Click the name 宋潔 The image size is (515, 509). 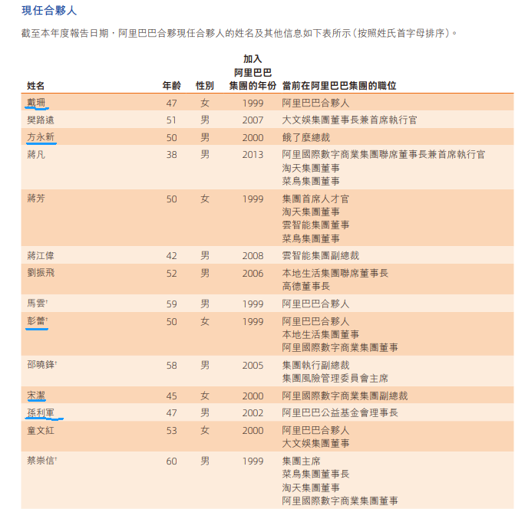tap(36, 396)
